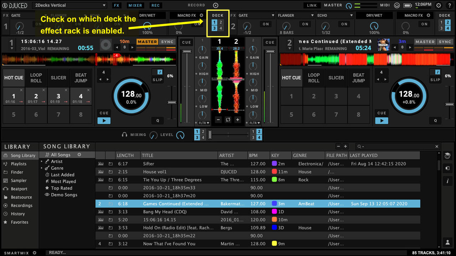The image size is (456, 256).
Task: Click the minus zoom button under the waveform
Action: pos(218,120)
